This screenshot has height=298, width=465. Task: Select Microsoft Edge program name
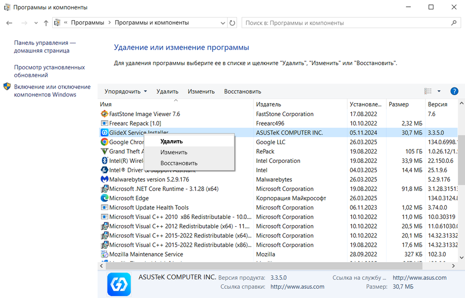[129, 198]
